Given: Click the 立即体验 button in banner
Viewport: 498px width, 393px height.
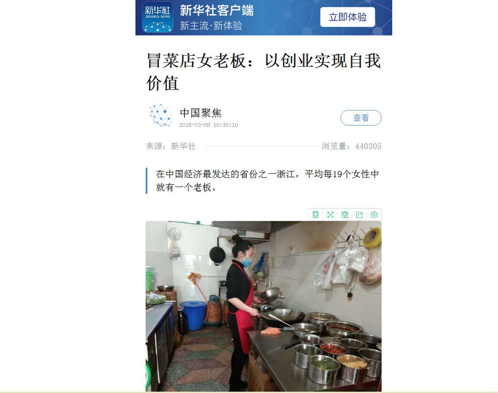Looking at the screenshot, I should (348, 17).
